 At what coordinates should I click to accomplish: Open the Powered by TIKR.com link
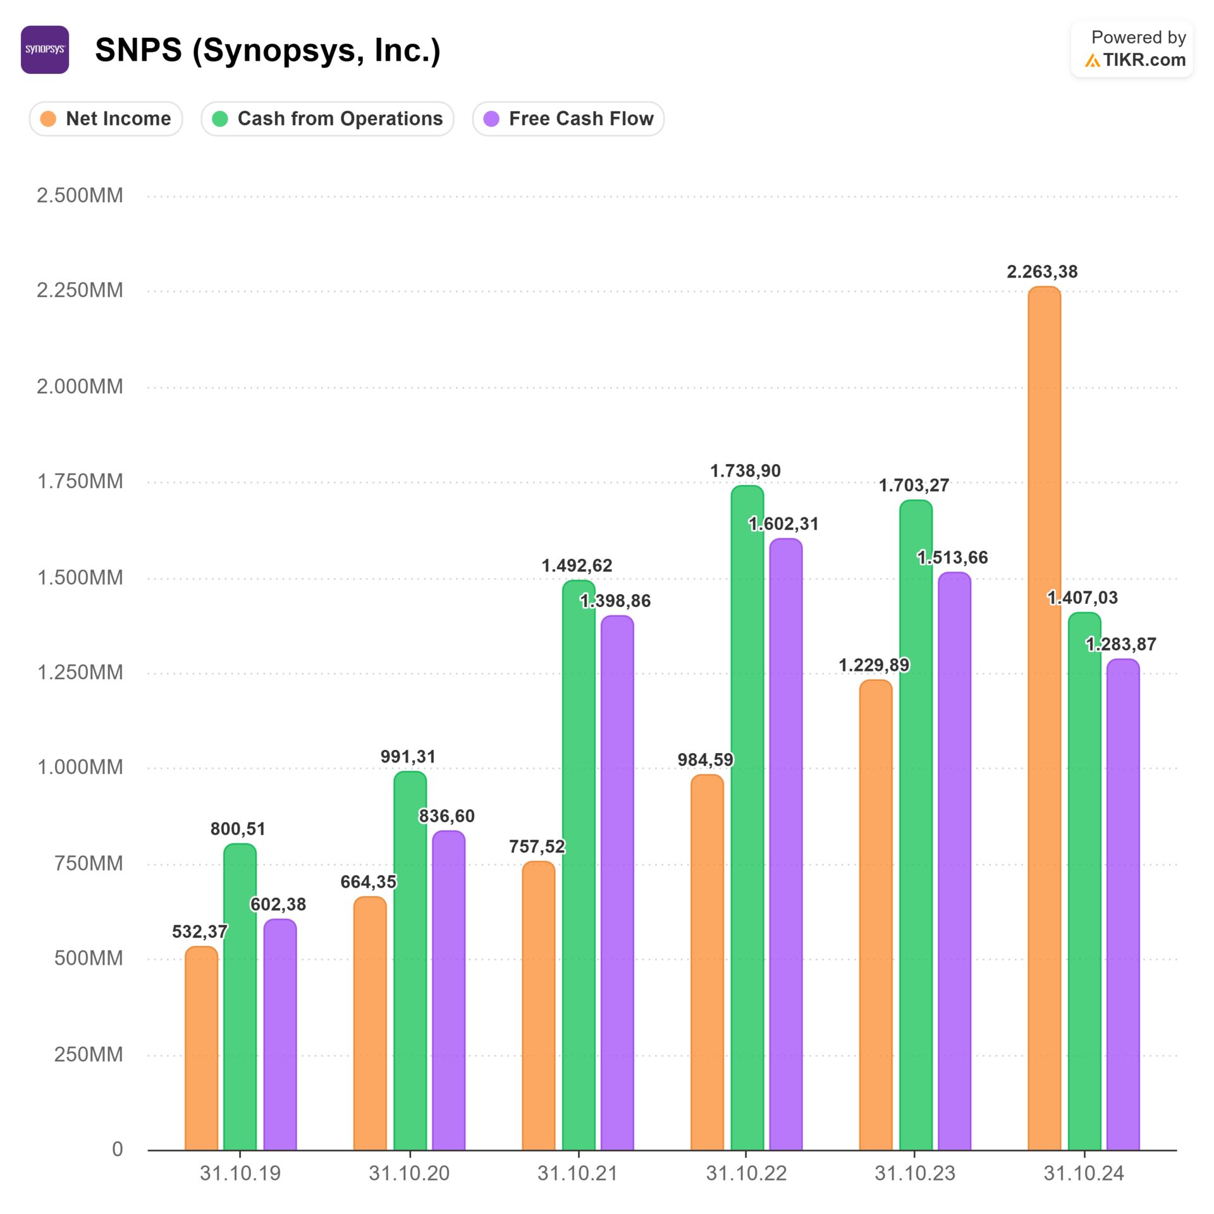pyautogui.click(x=1131, y=49)
